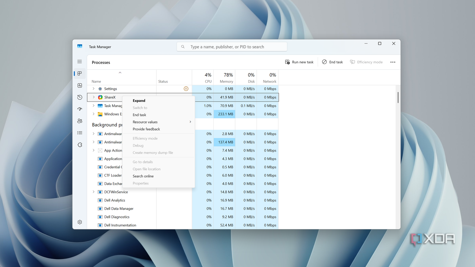Image resolution: width=475 pixels, height=267 pixels.
Task: Sort by the Name column header
Action: point(122,78)
